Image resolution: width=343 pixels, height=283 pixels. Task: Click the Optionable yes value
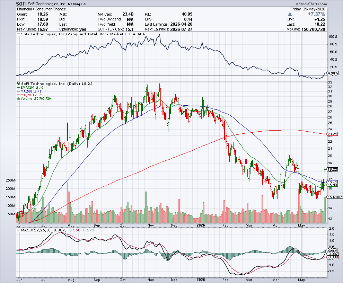83,29
